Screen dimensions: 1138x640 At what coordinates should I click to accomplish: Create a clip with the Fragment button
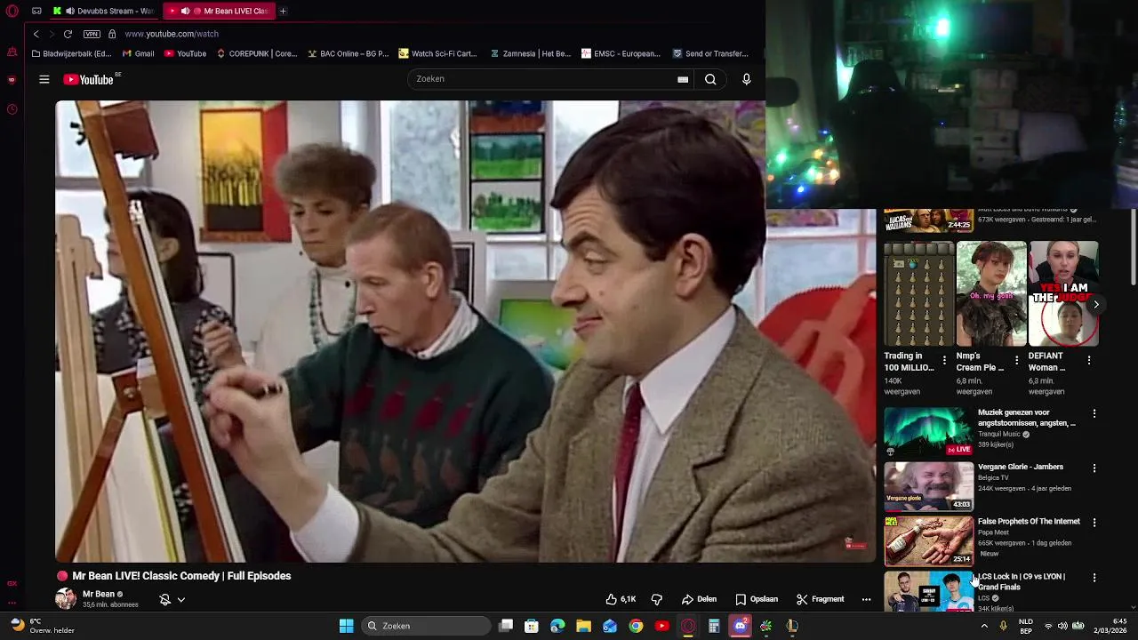point(820,599)
